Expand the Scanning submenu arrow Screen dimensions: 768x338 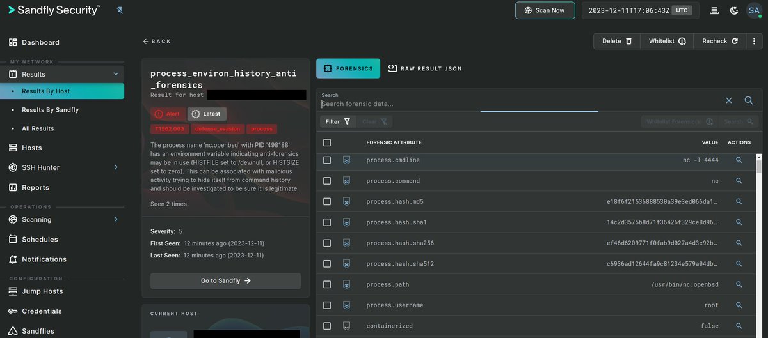[116, 219]
